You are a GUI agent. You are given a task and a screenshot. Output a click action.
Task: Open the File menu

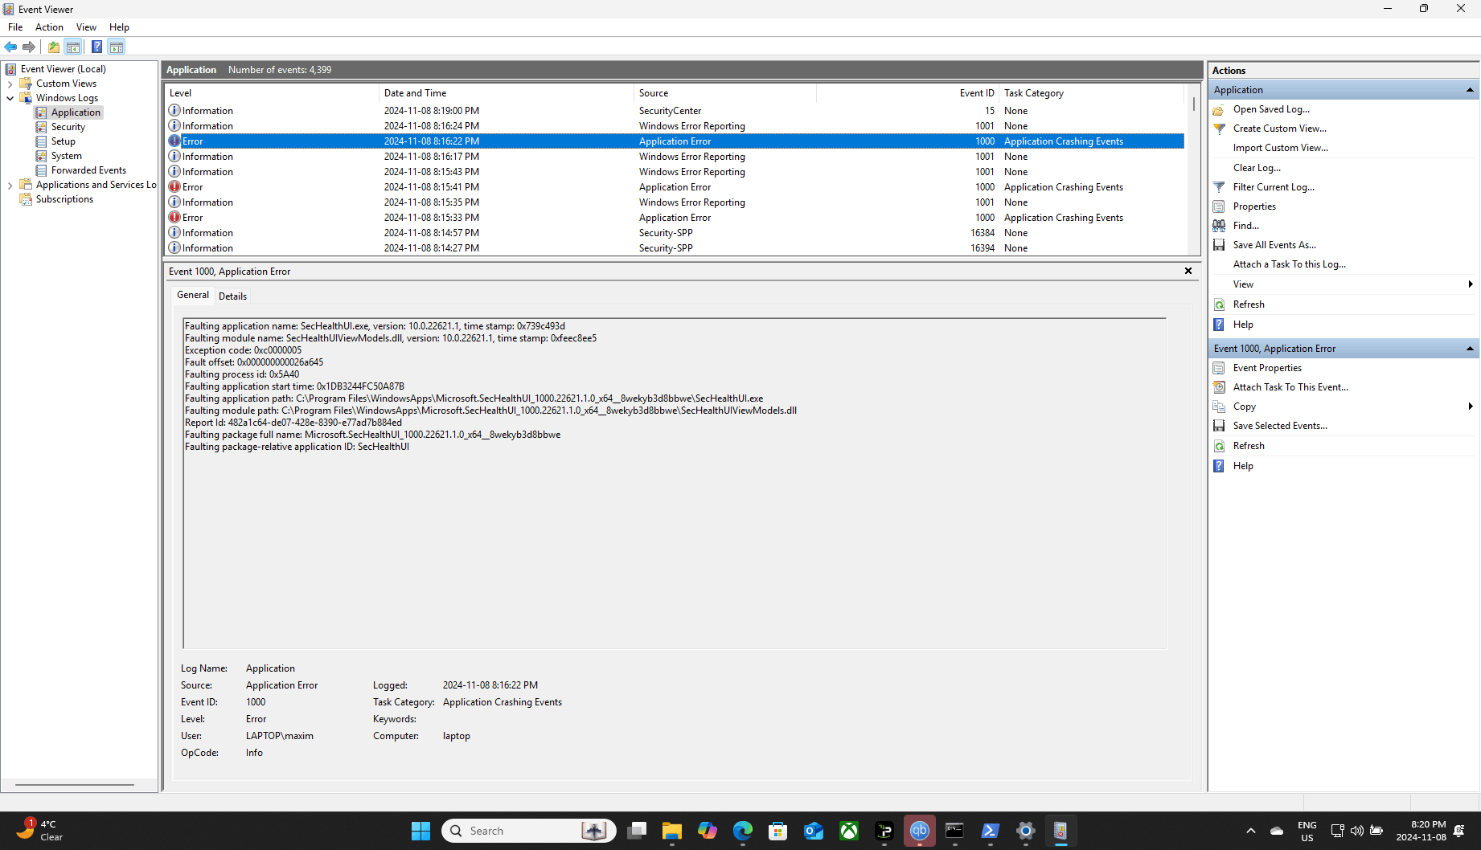click(x=15, y=27)
